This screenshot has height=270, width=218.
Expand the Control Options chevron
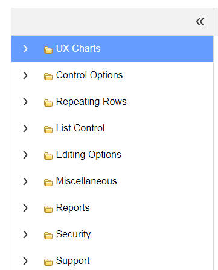(25, 75)
